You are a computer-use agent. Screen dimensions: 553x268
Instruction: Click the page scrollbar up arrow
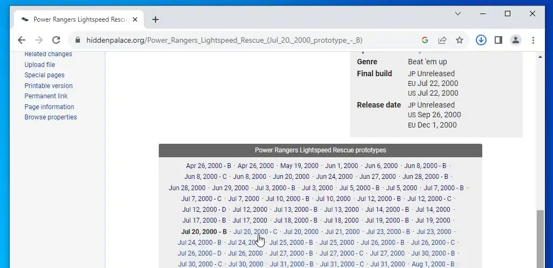coord(540,56)
